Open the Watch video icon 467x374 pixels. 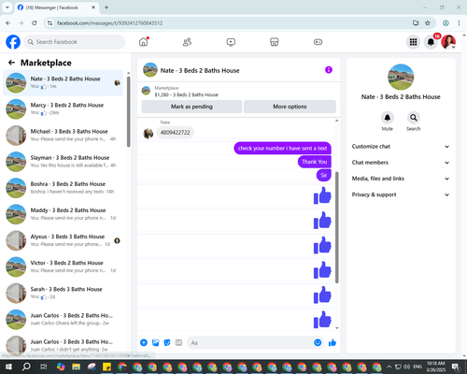click(x=231, y=42)
